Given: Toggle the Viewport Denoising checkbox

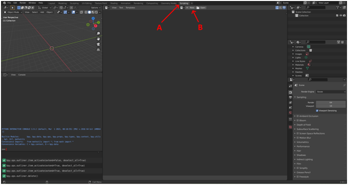Looking at the screenshot, I should [317, 111].
